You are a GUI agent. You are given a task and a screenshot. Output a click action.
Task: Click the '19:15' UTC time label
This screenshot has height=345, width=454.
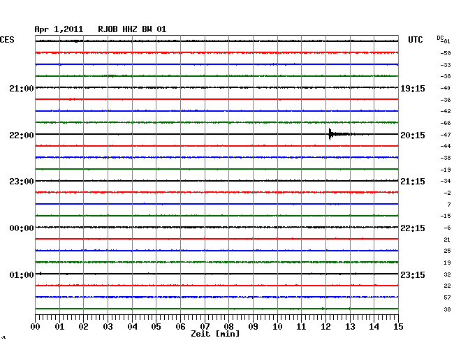coord(413,88)
